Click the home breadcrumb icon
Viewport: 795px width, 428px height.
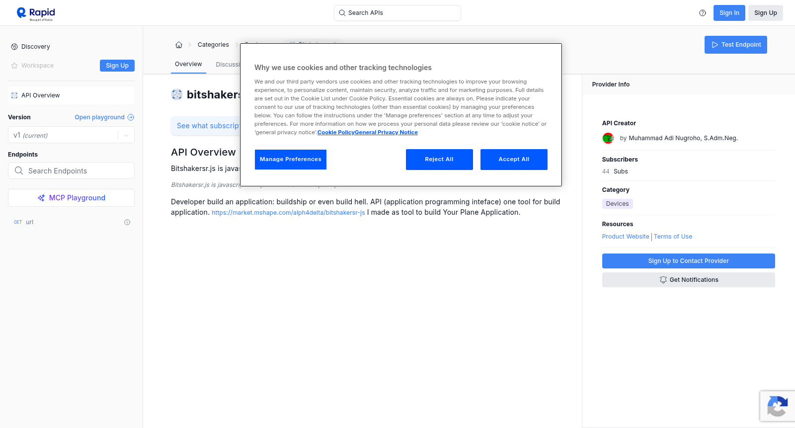coord(179,45)
